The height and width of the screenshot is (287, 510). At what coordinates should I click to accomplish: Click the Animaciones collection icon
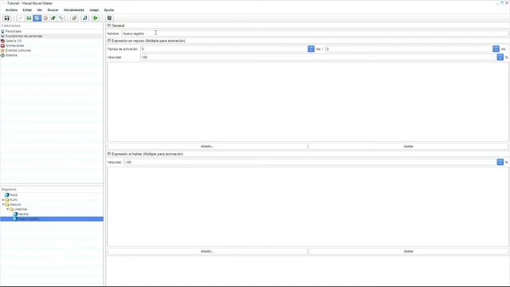click(2, 46)
